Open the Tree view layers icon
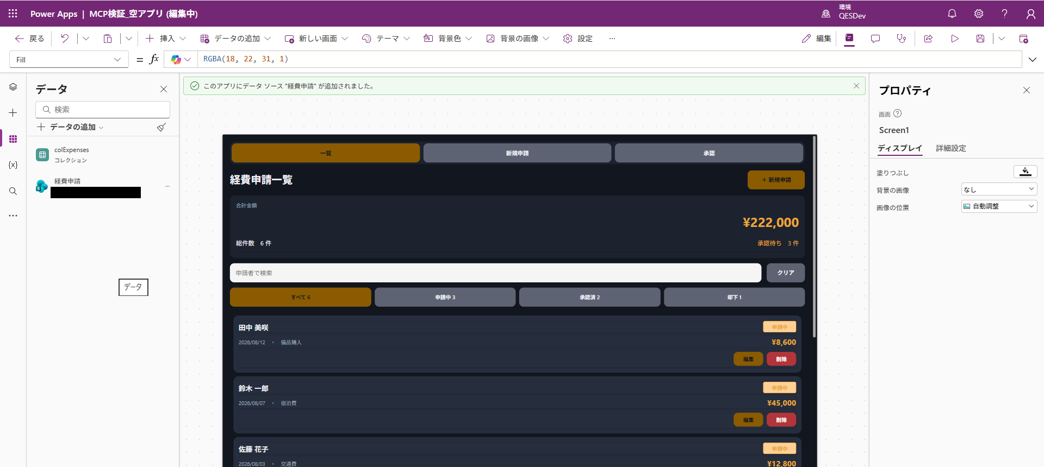1044x467 pixels. point(13,87)
